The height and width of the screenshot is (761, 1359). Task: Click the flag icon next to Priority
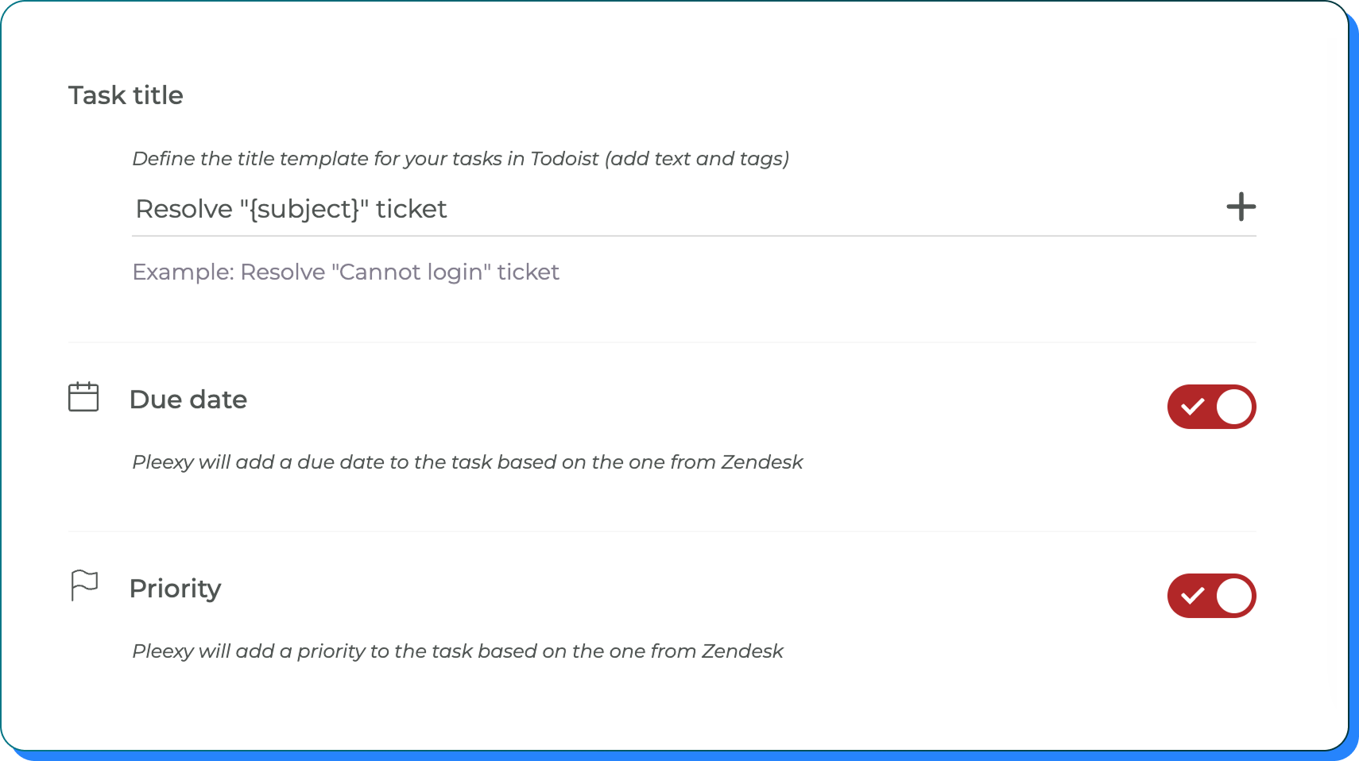(83, 585)
